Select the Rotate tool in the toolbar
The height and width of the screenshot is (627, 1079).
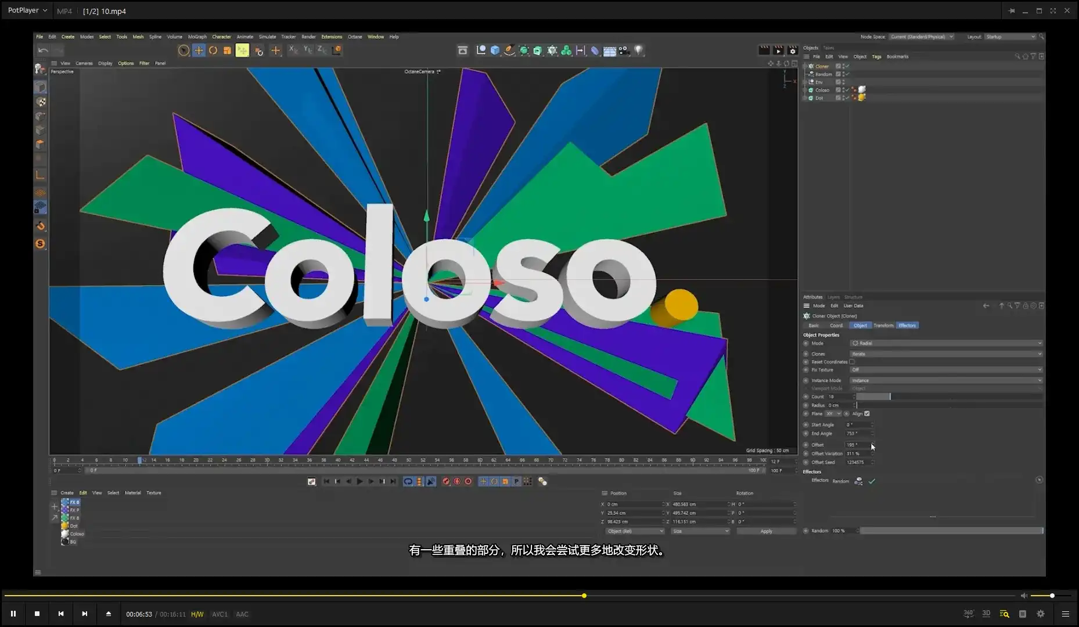pos(213,50)
